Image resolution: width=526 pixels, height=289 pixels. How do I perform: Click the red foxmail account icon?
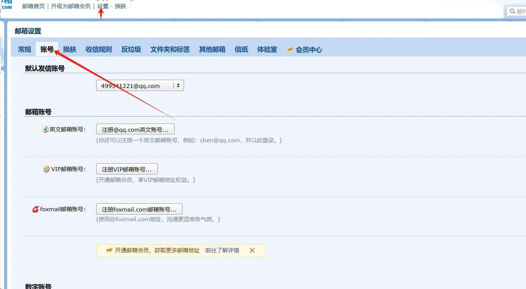tap(36, 209)
